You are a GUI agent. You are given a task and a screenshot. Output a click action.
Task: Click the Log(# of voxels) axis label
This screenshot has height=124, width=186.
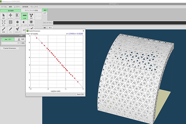coord(32,34)
